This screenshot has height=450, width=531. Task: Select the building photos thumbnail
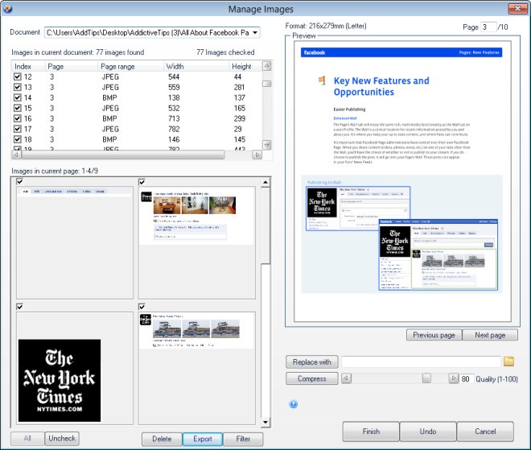click(x=197, y=368)
